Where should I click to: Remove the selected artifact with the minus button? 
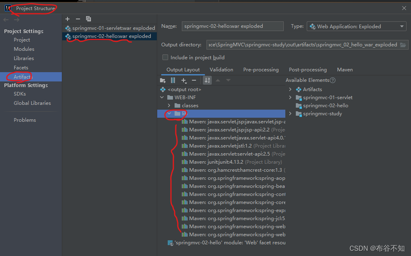click(78, 19)
